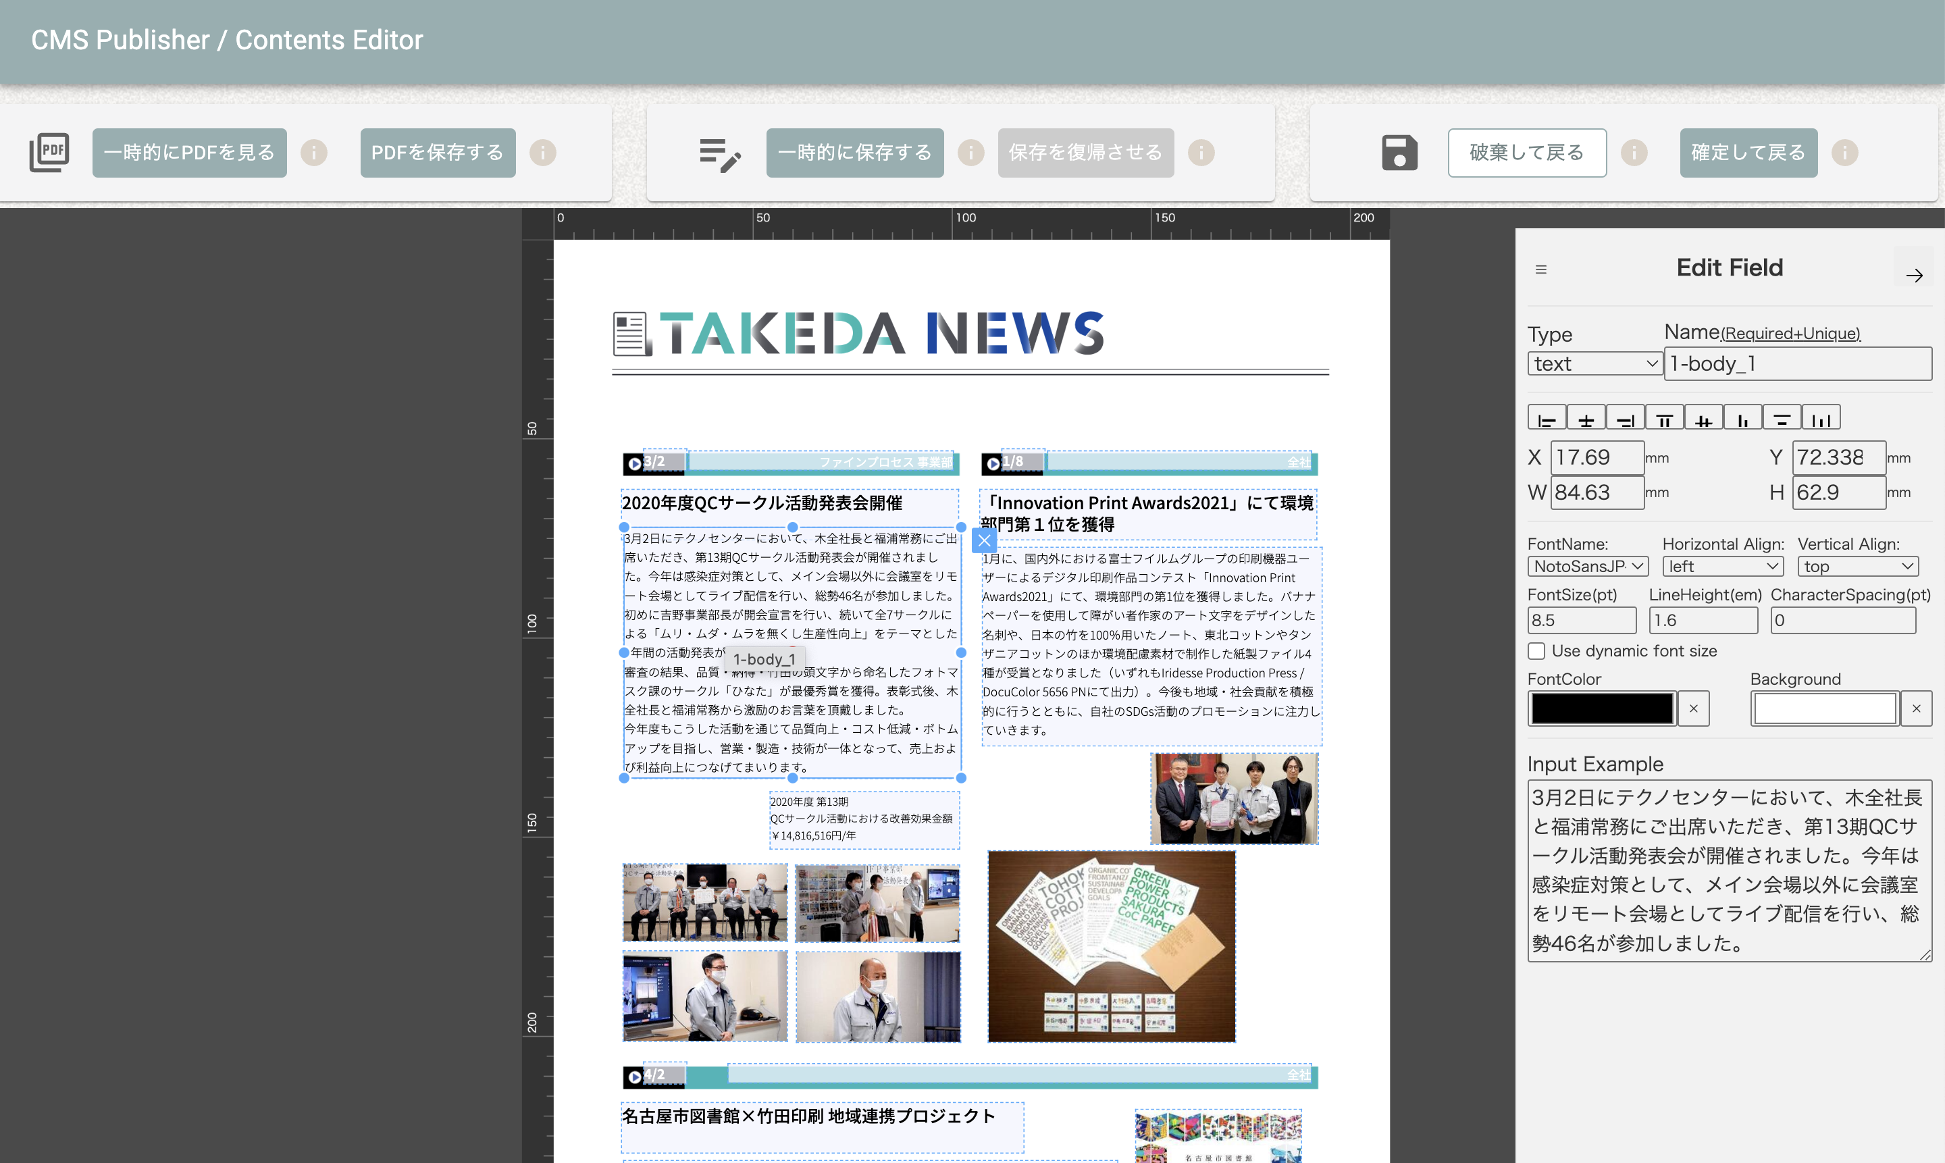1945x1163 pixels.
Task: Click the play marker icon beside 4/2
Action: pyautogui.click(x=635, y=1077)
